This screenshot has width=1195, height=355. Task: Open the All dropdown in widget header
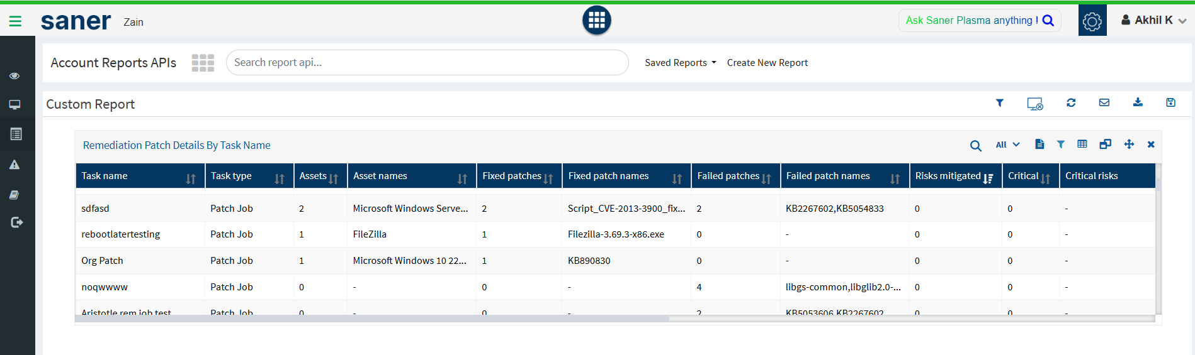coord(1007,145)
